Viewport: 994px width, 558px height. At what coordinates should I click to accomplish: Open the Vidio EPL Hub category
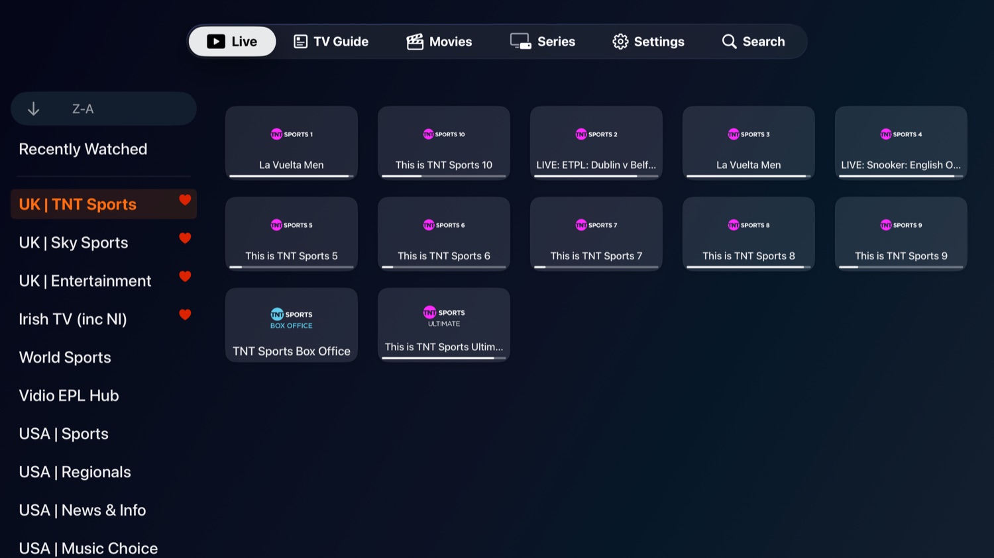(69, 396)
